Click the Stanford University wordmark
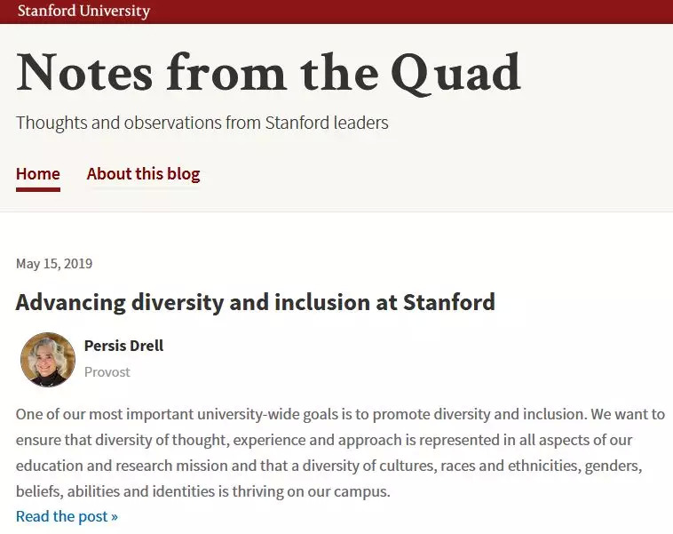Screen dimensions: 673x534 [x=83, y=12]
